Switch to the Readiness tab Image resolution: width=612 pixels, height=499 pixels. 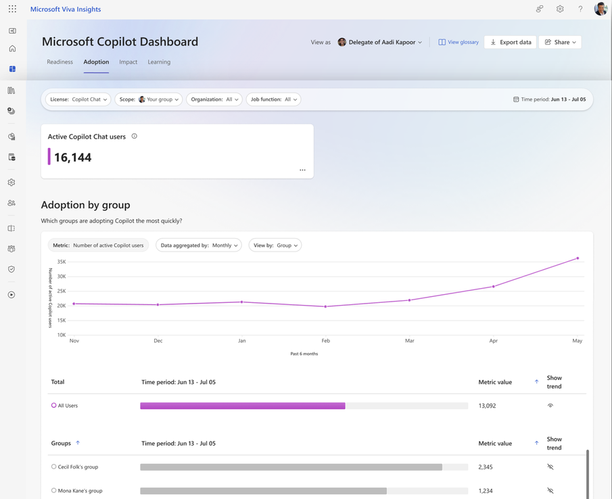tap(60, 62)
